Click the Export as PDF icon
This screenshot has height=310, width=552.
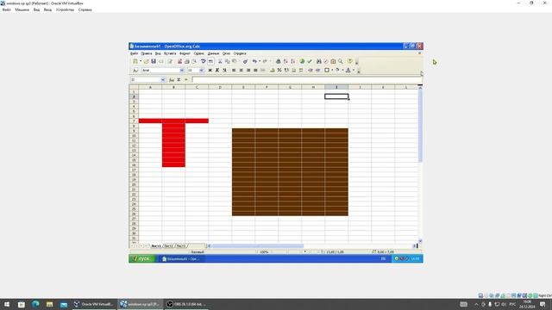click(x=180, y=61)
